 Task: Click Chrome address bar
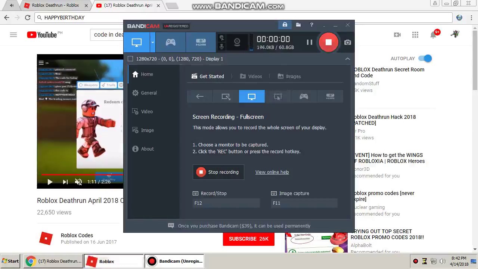coord(243,18)
